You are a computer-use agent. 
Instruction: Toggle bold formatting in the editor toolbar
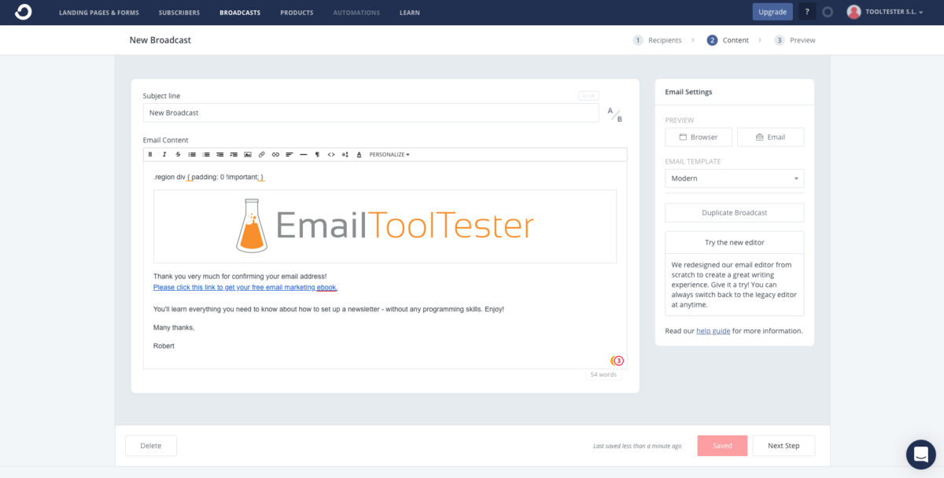pos(150,155)
